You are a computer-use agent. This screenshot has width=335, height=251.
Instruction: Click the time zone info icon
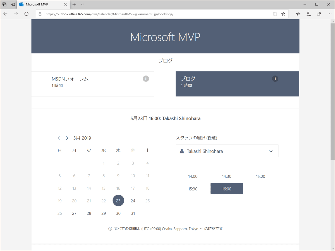(x=110, y=229)
